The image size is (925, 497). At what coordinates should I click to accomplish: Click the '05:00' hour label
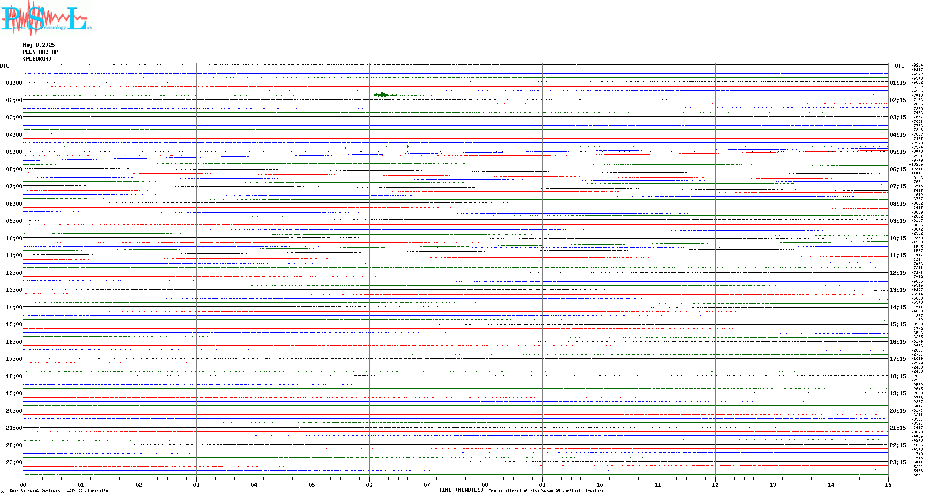[14, 152]
